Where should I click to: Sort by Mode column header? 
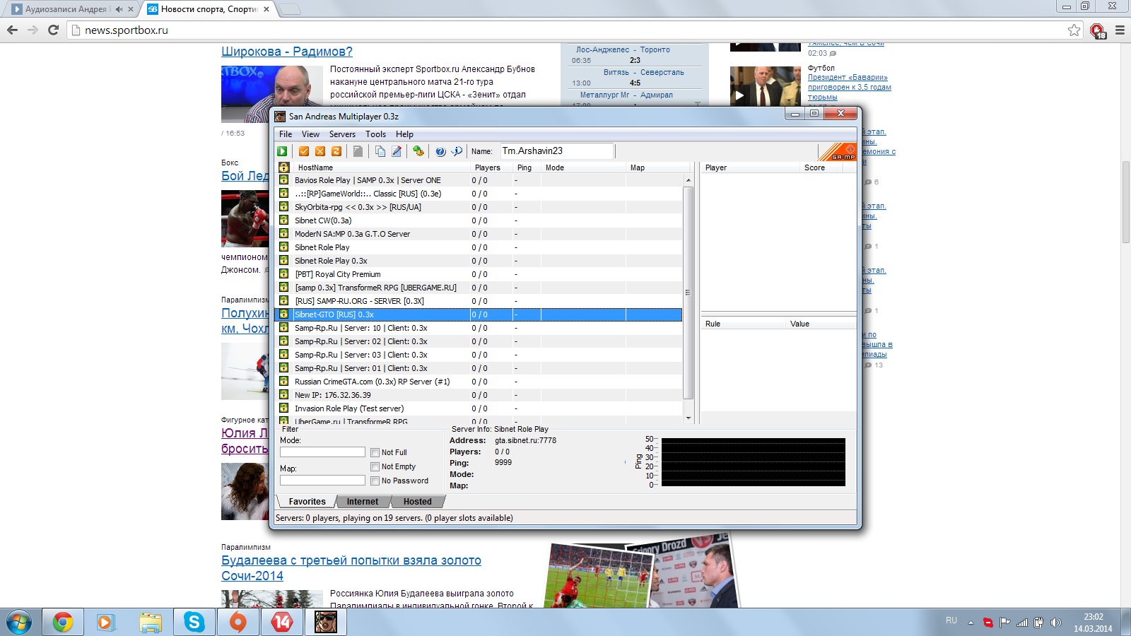click(584, 167)
